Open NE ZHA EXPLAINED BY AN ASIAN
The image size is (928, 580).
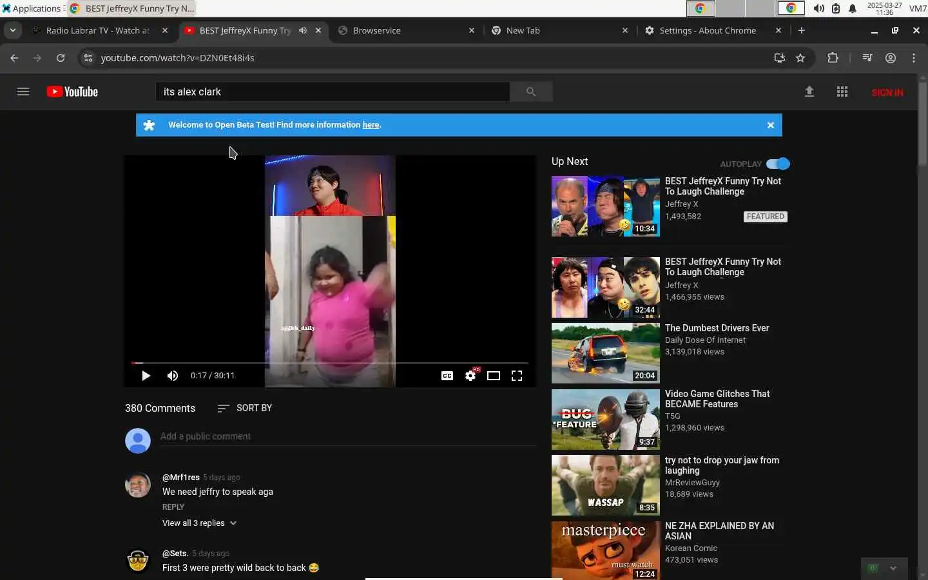[719, 531]
